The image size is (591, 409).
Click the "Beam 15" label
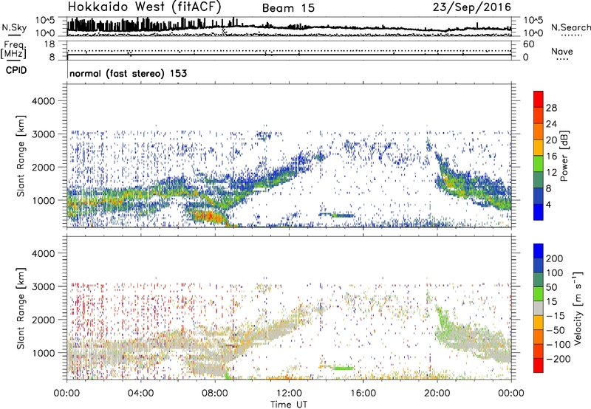tap(288, 8)
